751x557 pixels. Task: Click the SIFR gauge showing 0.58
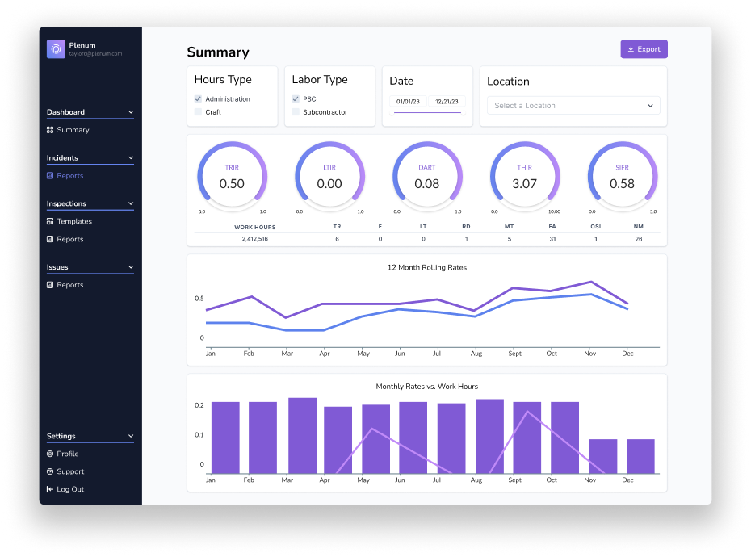pos(622,177)
